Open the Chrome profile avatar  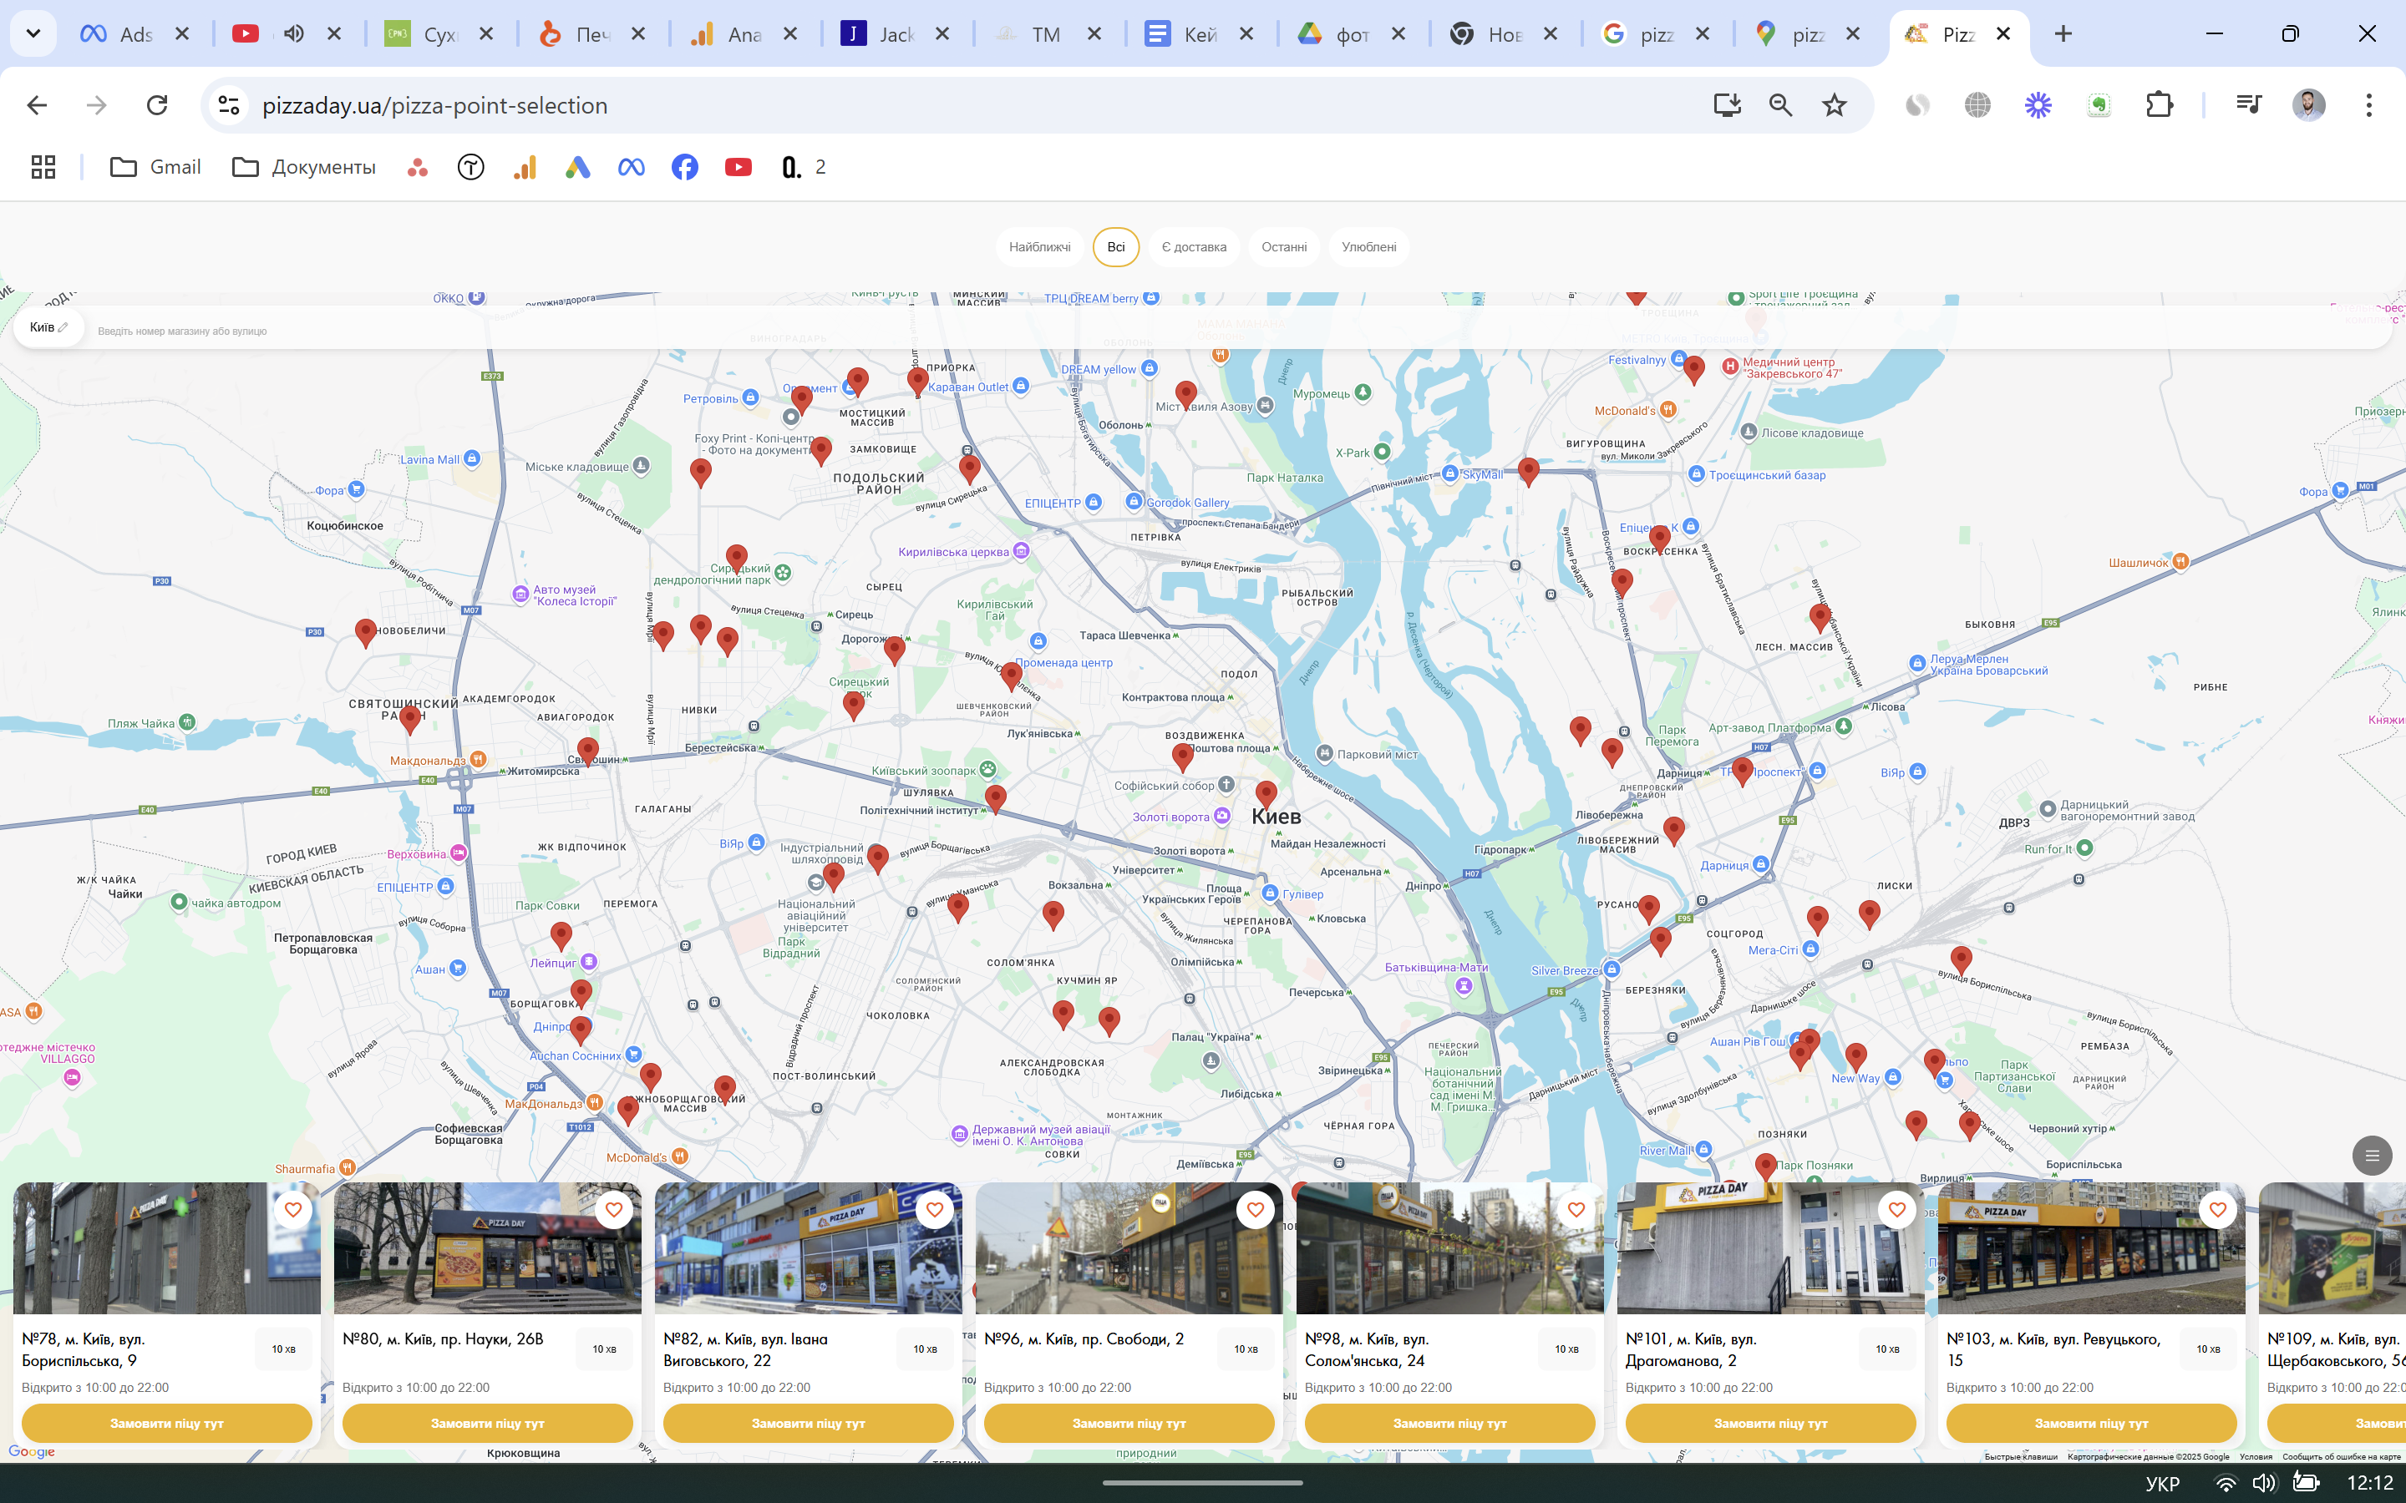(2308, 105)
